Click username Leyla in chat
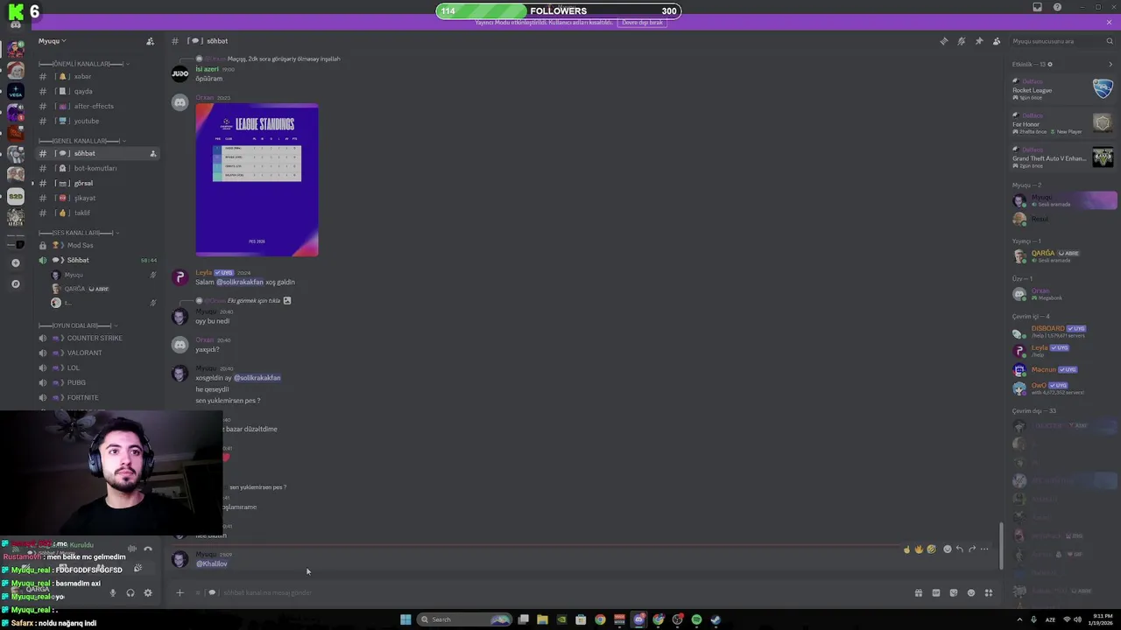Viewport: 1121px width, 630px height. (204, 272)
